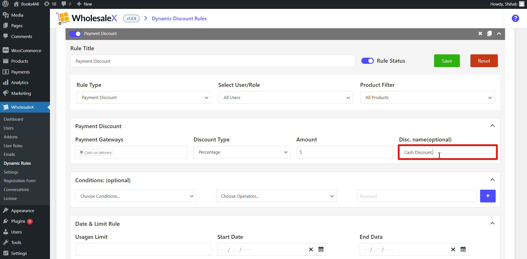This screenshot has width=527, height=259.
Task: Open WholesaleX Users submenu item
Action: (9, 128)
